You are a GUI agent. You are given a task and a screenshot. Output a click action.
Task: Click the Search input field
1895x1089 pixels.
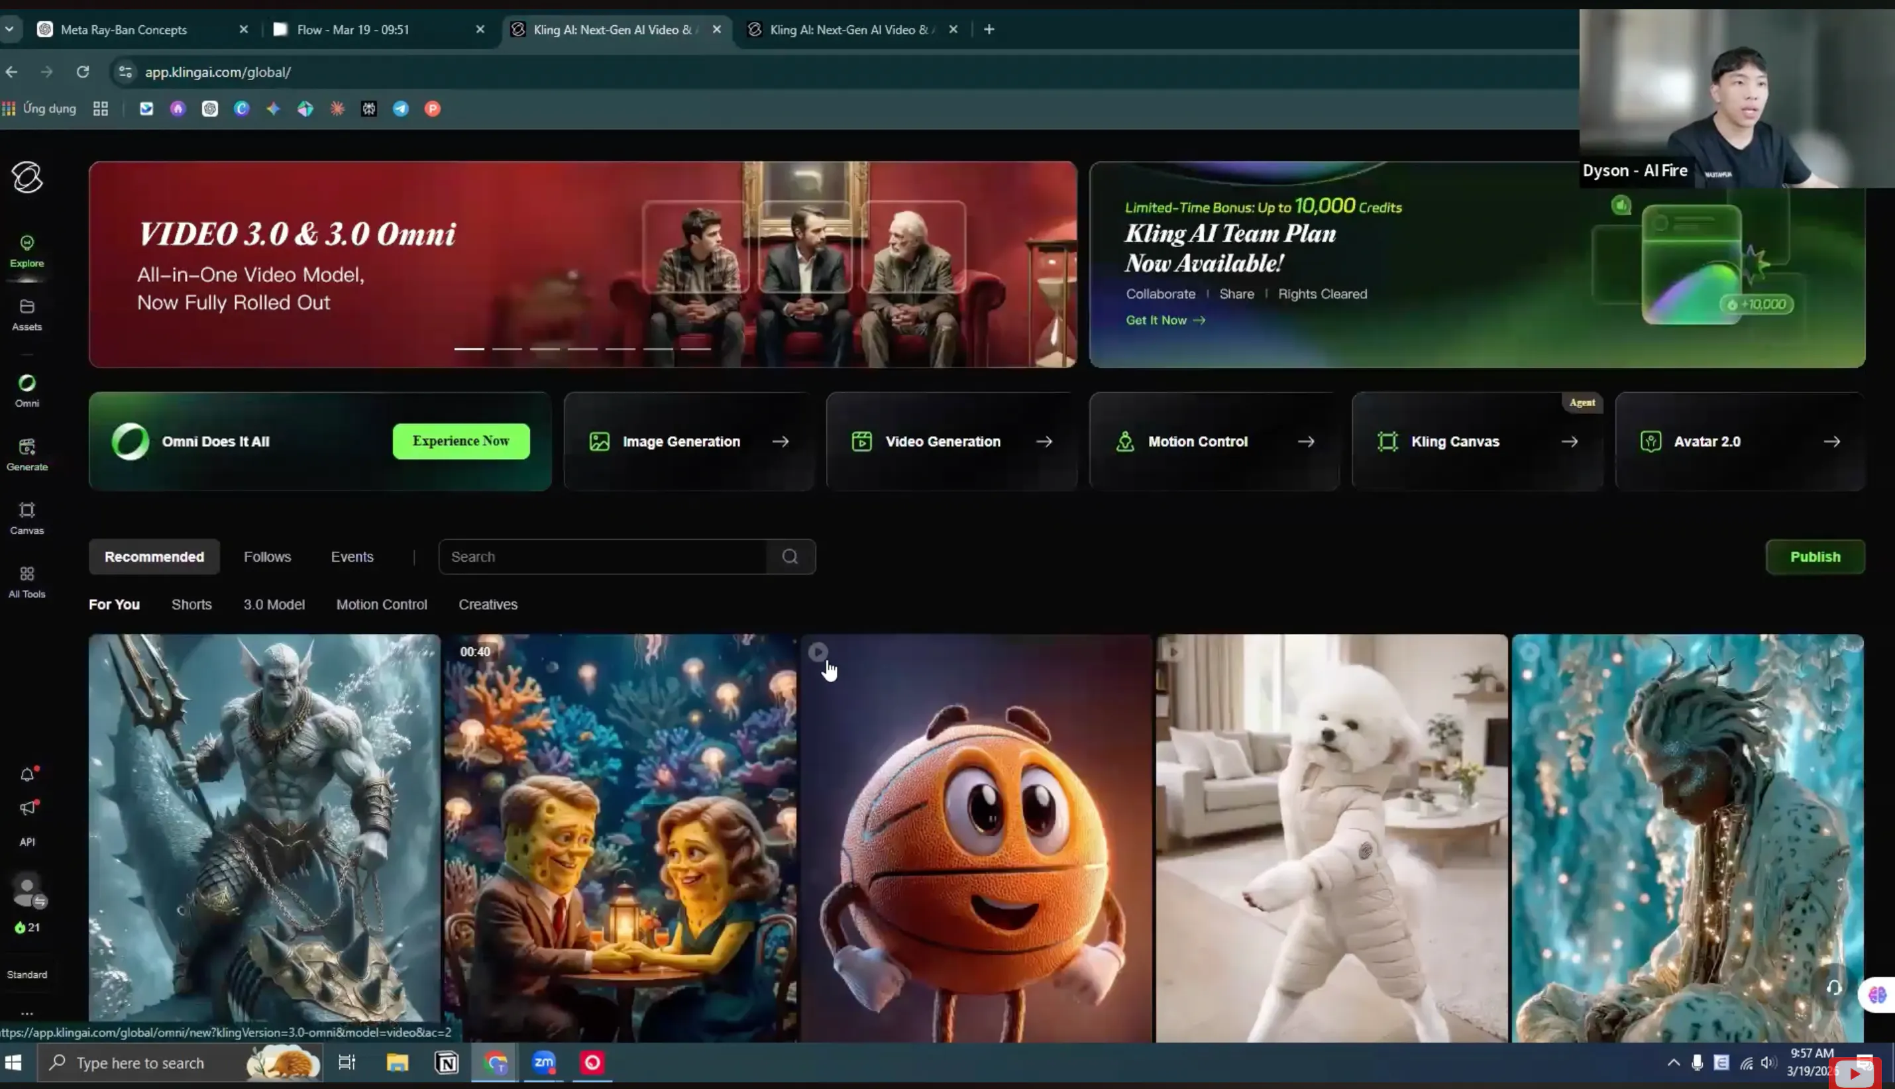click(603, 556)
